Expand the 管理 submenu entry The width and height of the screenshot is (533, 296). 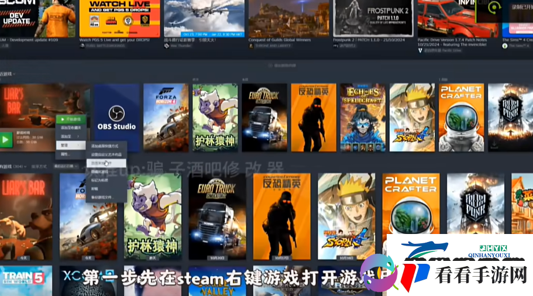click(71, 145)
